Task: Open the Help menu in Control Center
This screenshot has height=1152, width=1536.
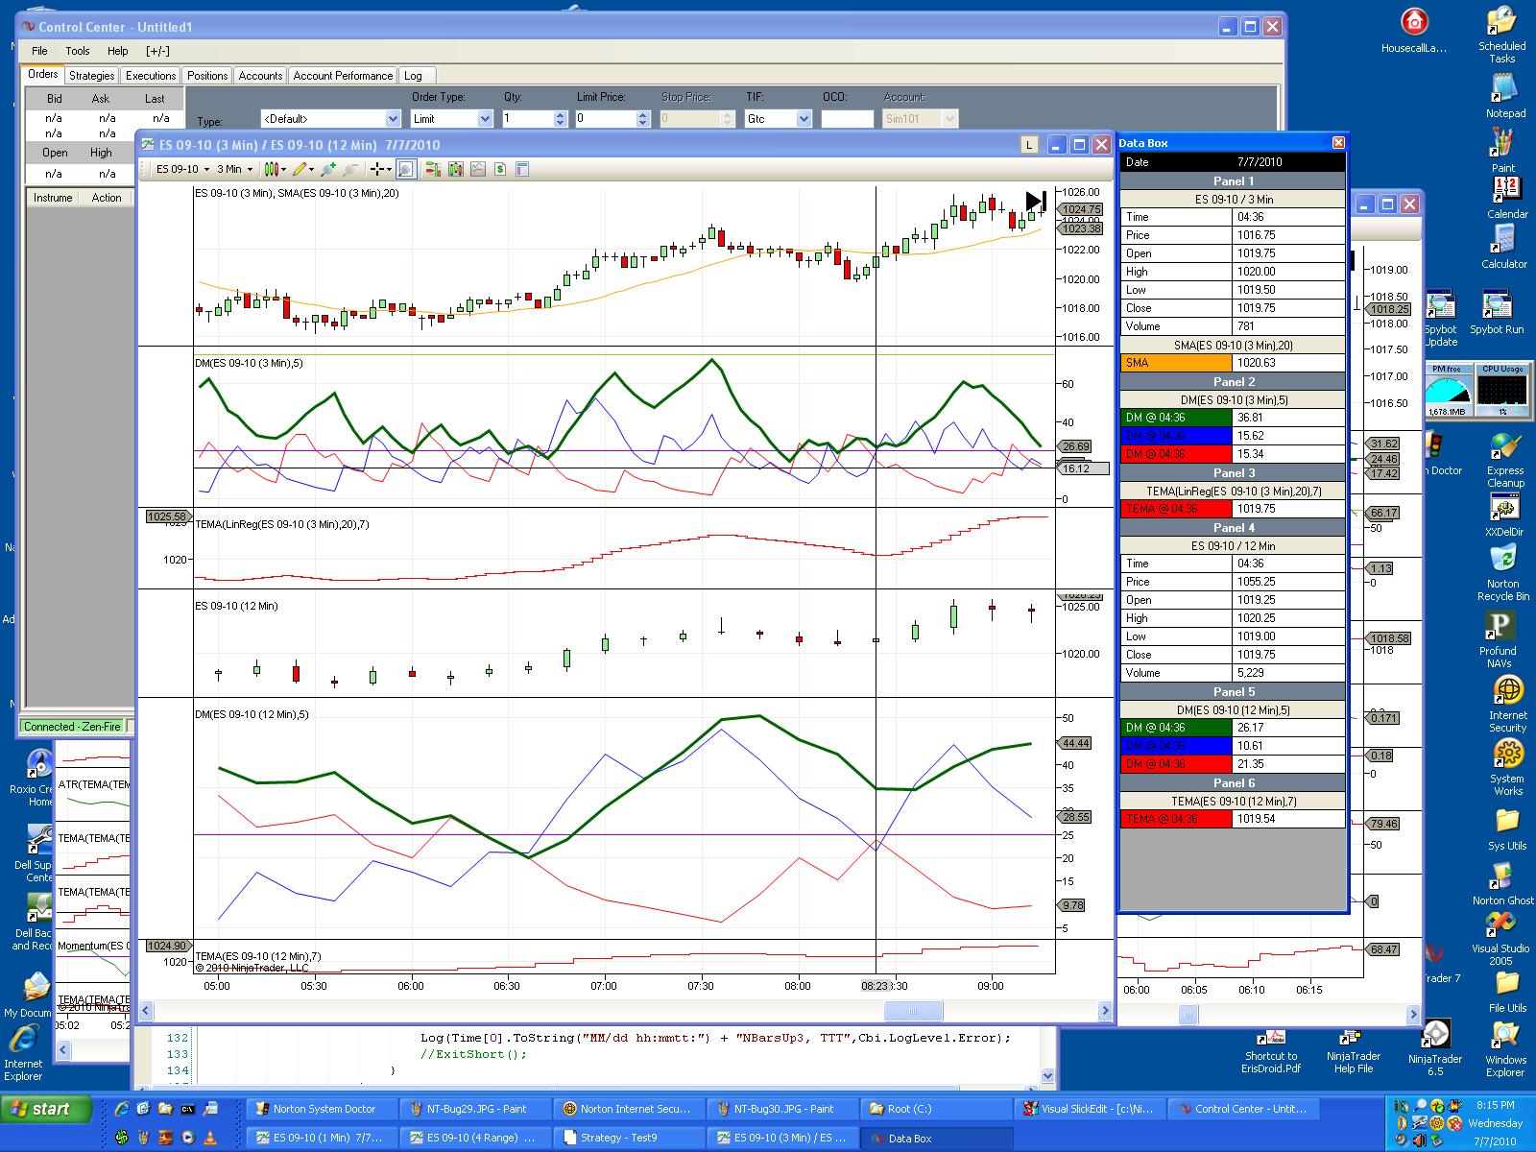Action: pos(118,51)
